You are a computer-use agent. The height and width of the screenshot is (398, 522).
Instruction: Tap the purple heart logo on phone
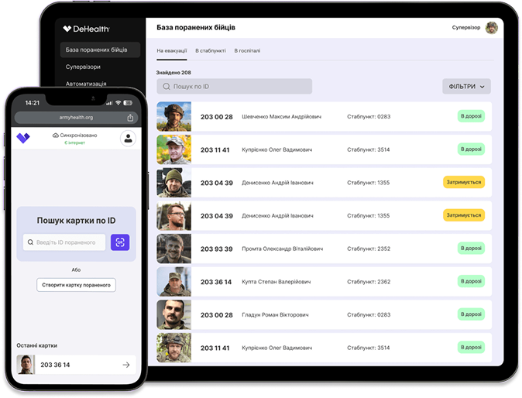(23, 138)
